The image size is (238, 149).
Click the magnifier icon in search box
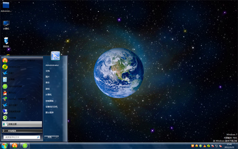tap(38, 137)
